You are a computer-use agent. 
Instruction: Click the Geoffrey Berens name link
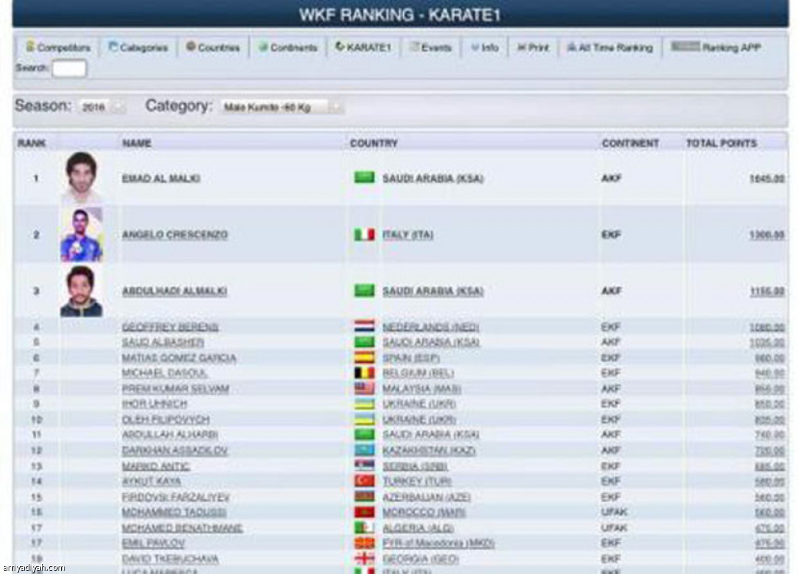(170, 327)
